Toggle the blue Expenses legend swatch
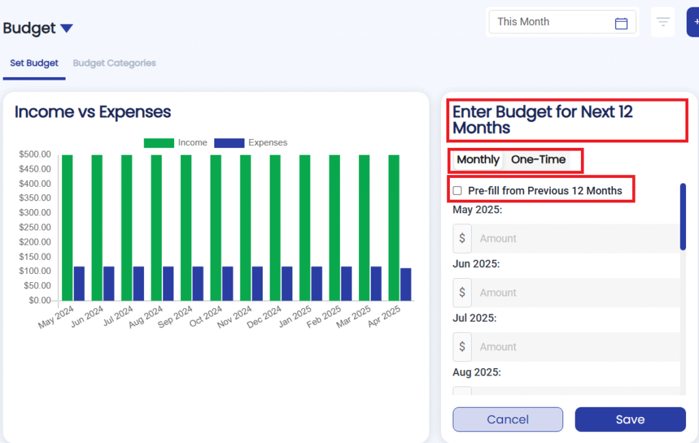699x443 pixels. [229, 143]
